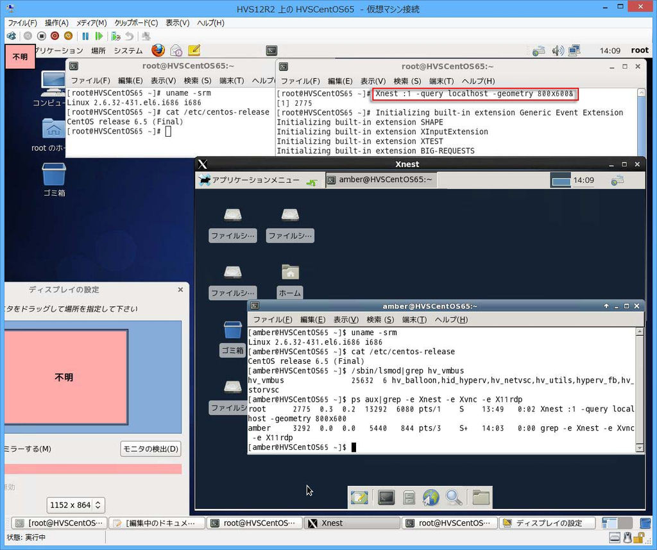Image resolution: width=657 pixels, height=550 pixels.
Task: Click the trash icon at GNOME bottom panel end
Action: click(x=645, y=523)
